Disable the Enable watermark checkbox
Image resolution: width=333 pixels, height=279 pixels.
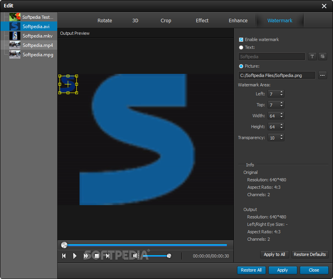[x=241, y=39]
